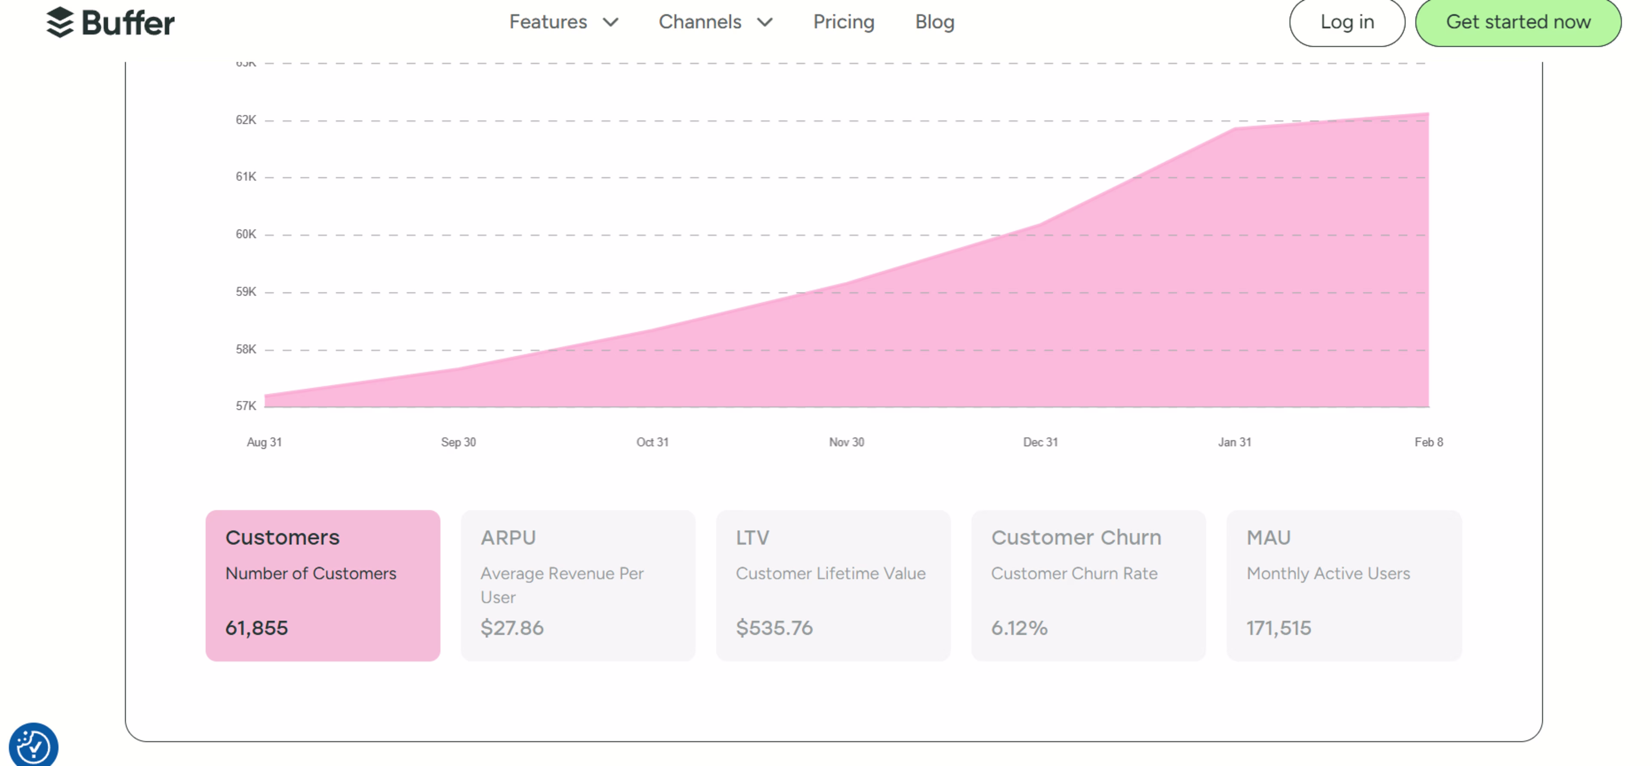This screenshot has width=1652, height=766.
Task: Select the MAU metric card
Action: [1344, 585]
